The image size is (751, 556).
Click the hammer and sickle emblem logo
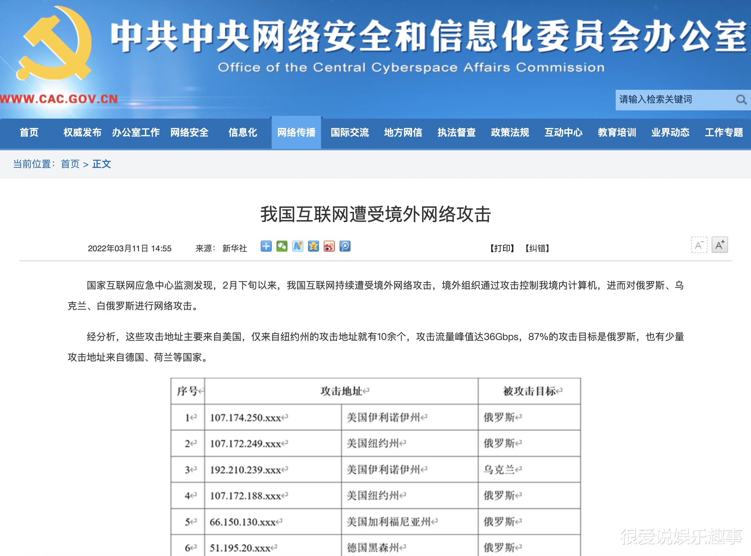click(54, 44)
